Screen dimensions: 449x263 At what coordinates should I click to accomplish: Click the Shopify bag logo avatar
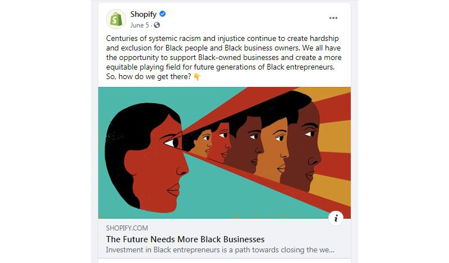[116, 19]
